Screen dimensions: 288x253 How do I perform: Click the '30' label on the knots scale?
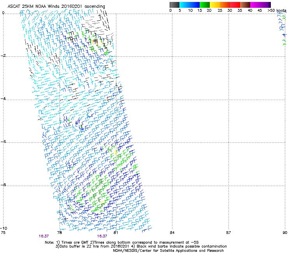[x=230, y=10]
